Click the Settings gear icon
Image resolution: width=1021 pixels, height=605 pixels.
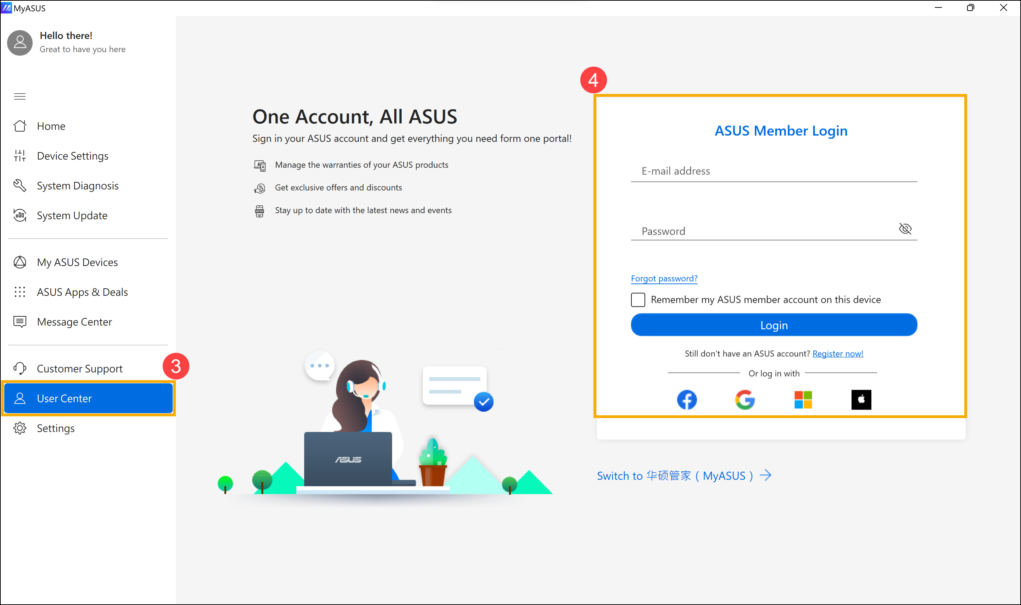click(x=19, y=428)
